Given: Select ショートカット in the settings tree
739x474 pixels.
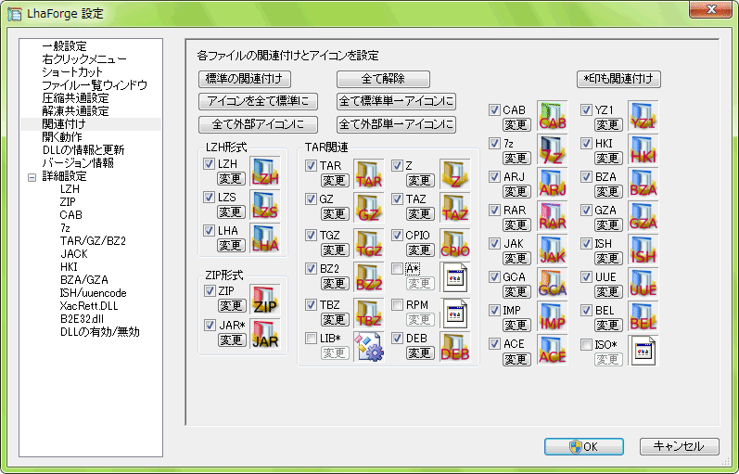Looking at the screenshot, I should click(x=72, y=72).
